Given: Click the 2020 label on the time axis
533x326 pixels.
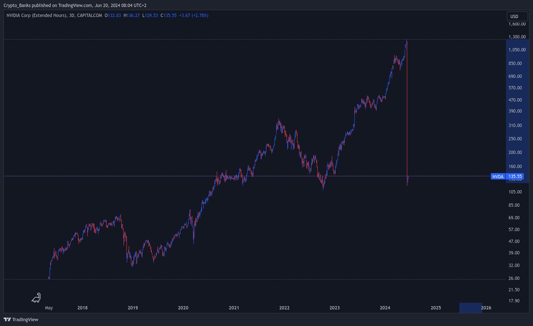Looking at the screenshot, I should (183, 308).
